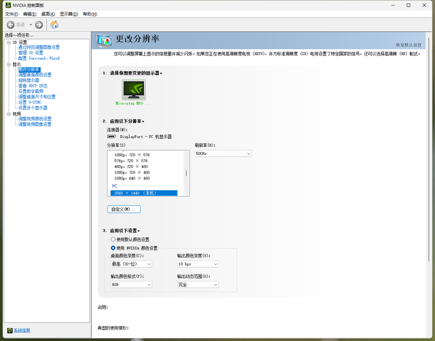Collapse the 显示 tree node
Screen dimensions: 435x341
pyautogui.click(x=9, y=65)
